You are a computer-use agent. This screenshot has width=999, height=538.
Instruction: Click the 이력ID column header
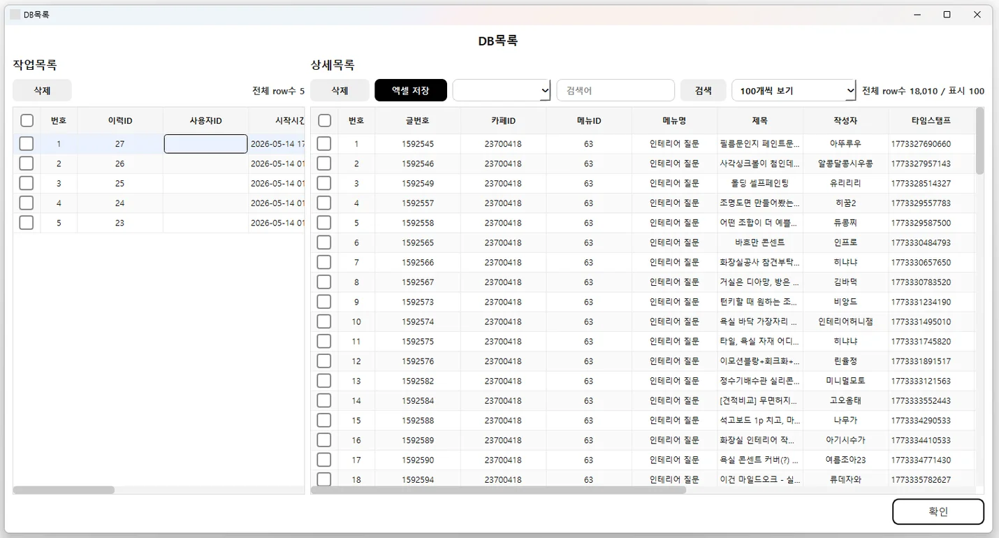(120, 121)
